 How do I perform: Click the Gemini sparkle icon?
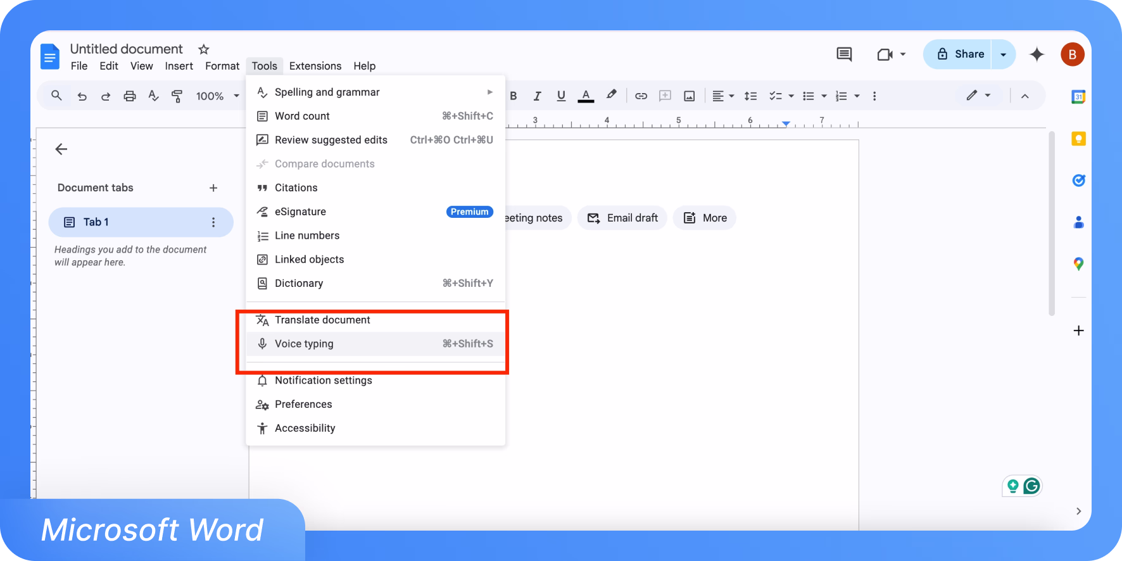click(x=1037, y=54)
